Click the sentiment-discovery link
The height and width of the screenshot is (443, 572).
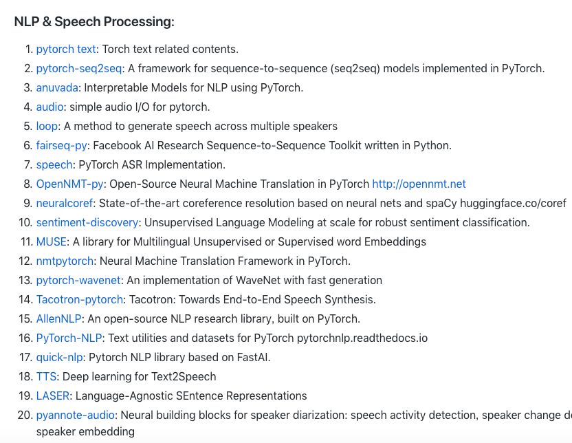pyautogui.click(x=87, y=223)
